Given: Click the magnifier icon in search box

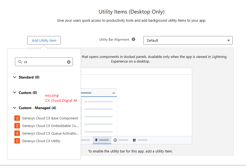Looking at the screenshot, I should 20,62.
